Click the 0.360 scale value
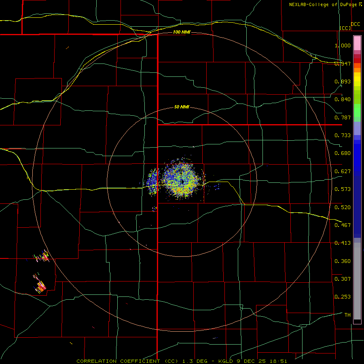This screenshot has height=364, width=364. (x=343, y=261)
